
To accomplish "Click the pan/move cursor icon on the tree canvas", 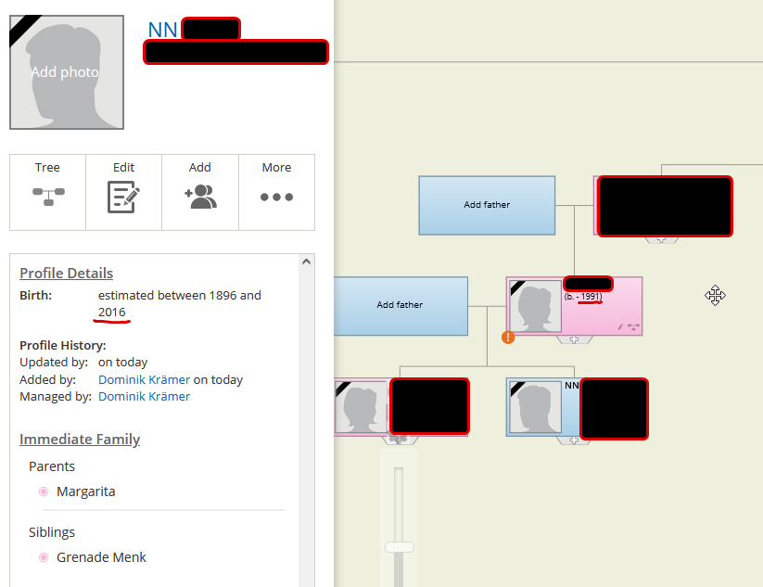I will [714, 296].
